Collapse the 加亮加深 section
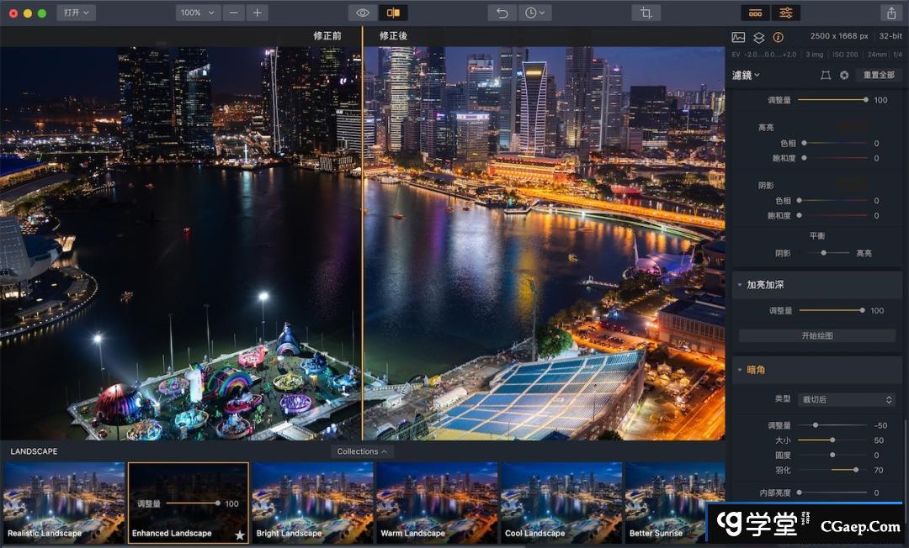 pos(740,285)
